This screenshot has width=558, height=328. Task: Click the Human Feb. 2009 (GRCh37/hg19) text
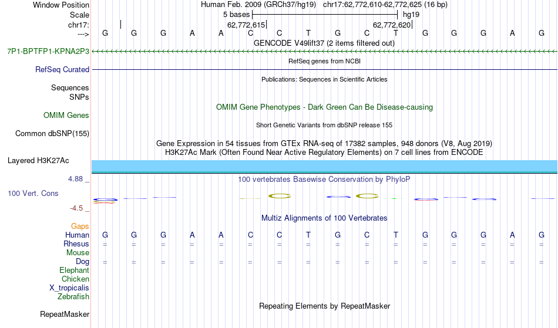click(x=258, y=5)
